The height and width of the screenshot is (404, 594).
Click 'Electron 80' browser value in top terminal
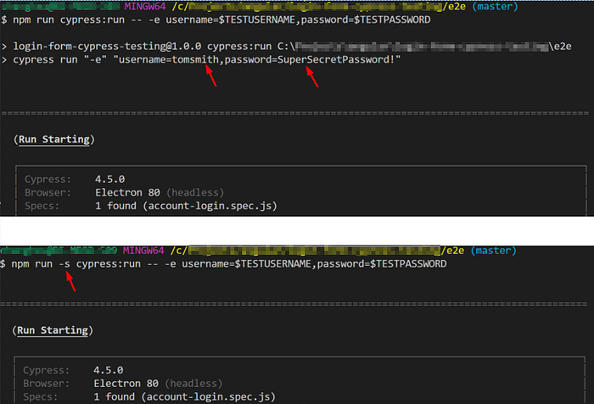(x=127, y=192)
